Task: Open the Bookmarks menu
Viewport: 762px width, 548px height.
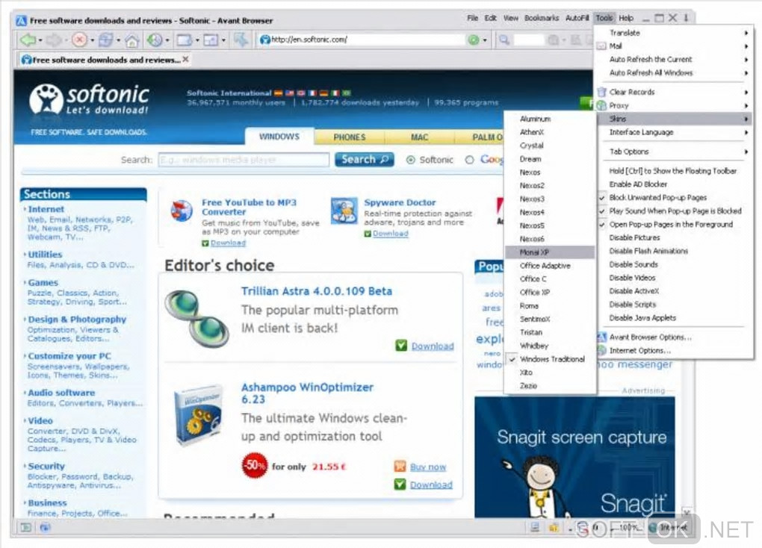Action: pyautogui.click(x=542, y=18)
